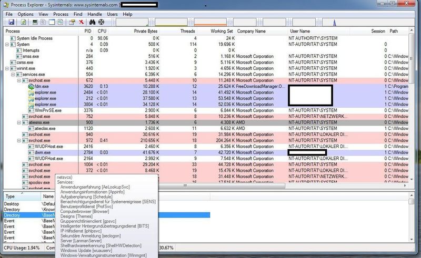This screenshot has height=258, width=421.
Task: Sort by Working Set column header
Action: point(223,32)
